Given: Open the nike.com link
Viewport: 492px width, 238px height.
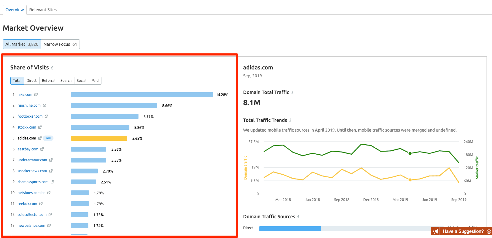Looking at the screenshot, I should coord(25,95).
